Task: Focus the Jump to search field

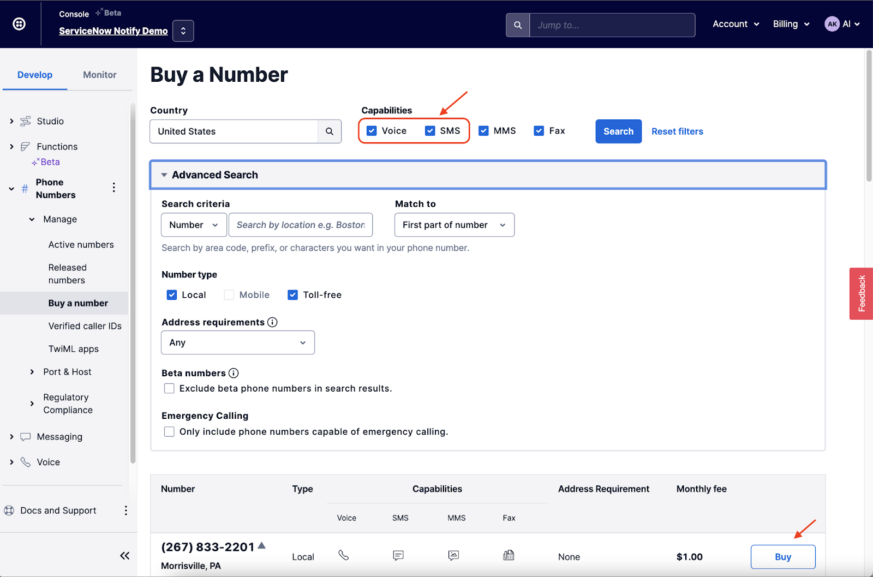Action: coord(612,25)
